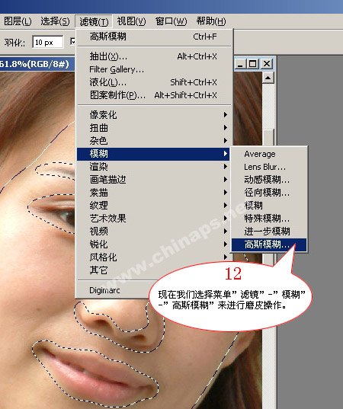Expand the 杂色 submenu
Image resolution: width=343 pixels, height=409 pixels.
pos(154,141)
